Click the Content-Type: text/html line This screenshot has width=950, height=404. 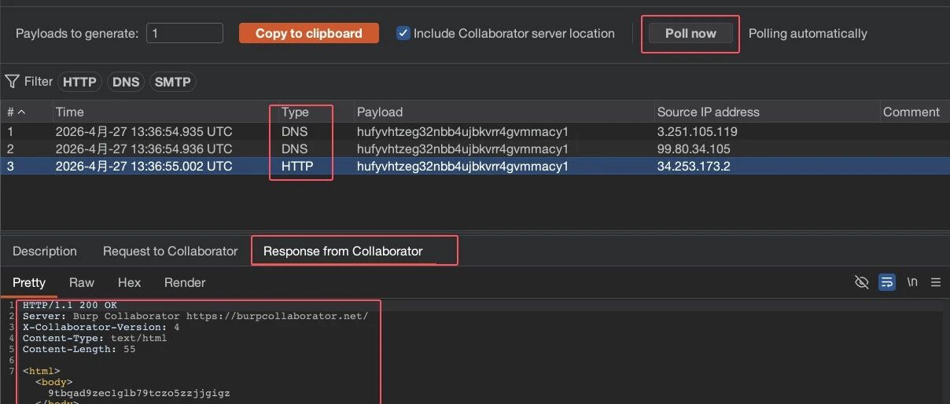tap(95, 338)
